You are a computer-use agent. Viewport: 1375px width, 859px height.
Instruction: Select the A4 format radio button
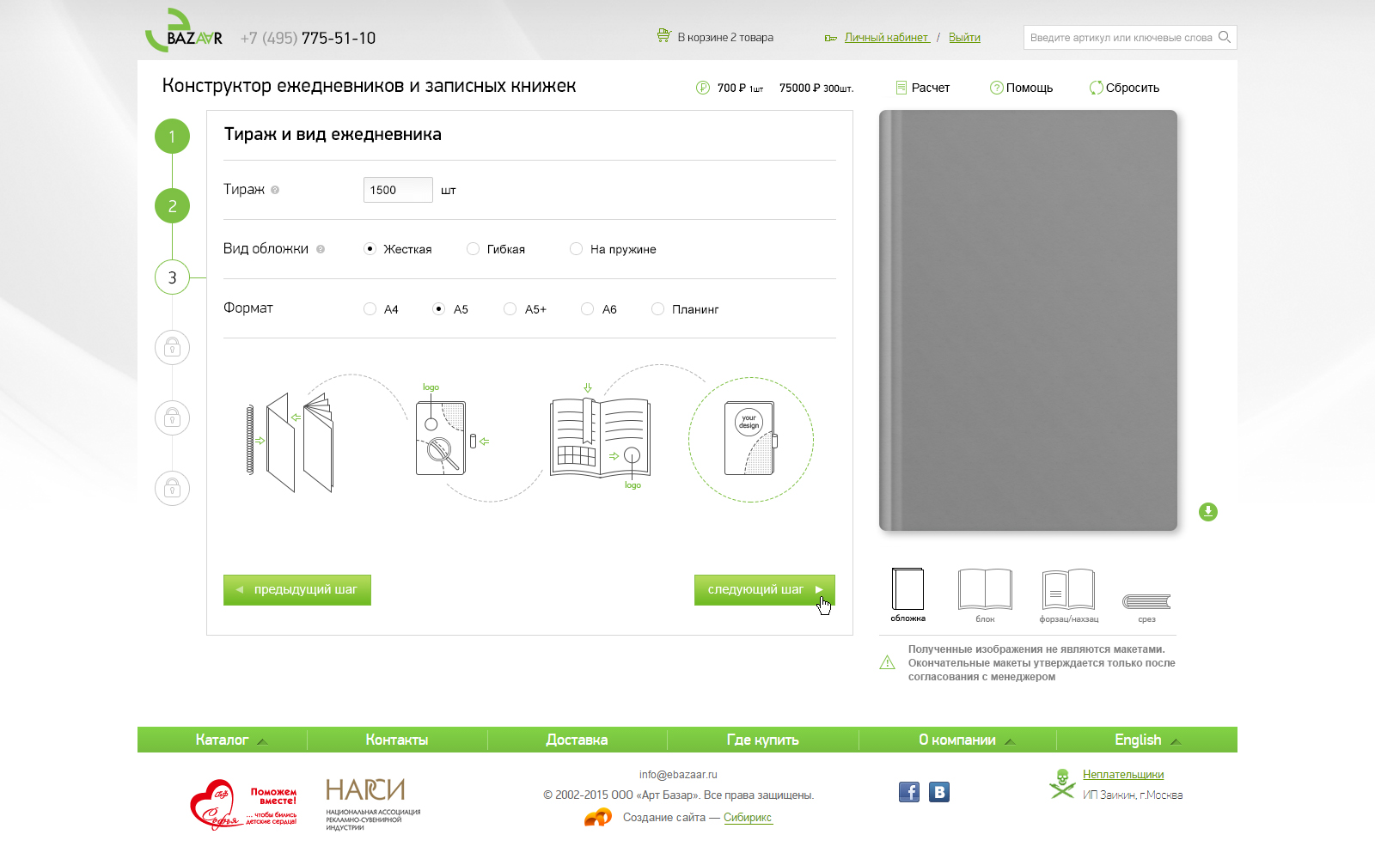point(370,309)
